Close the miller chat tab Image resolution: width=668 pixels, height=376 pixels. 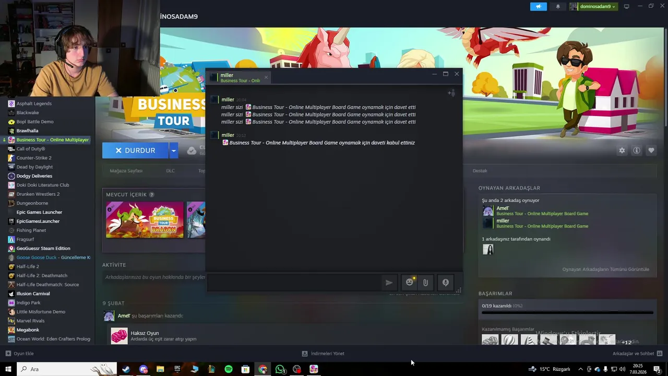[x=266, y=77]
